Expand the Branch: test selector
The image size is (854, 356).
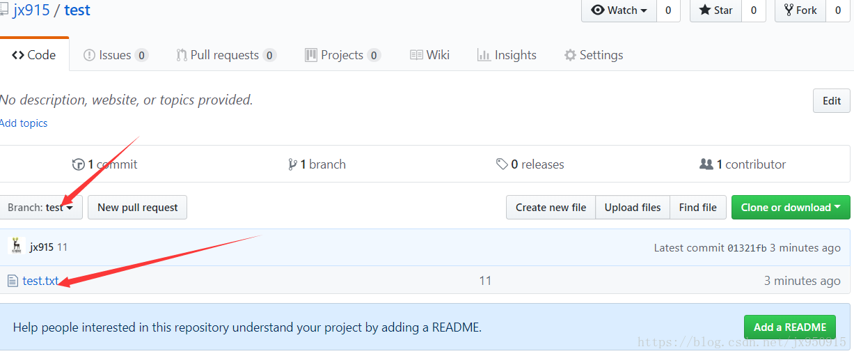coord(42,207)
